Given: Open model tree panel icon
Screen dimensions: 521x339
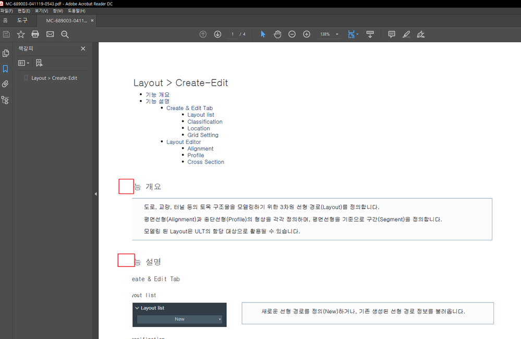Looking at the screenshot, I should pos(5,100).
